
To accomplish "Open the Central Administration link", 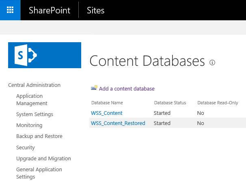I will (x=34, y=85).
